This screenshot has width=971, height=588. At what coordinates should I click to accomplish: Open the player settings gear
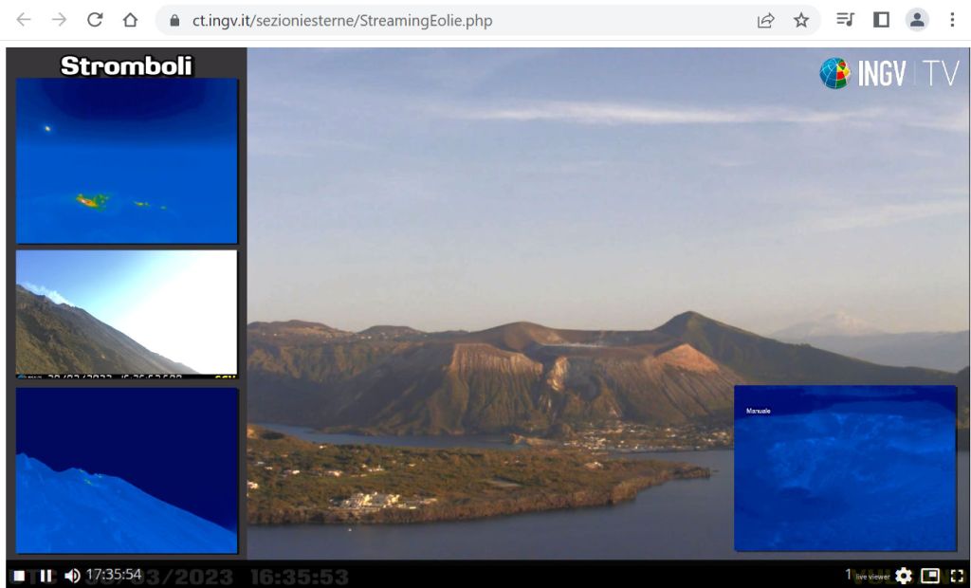tap(904, 576)
